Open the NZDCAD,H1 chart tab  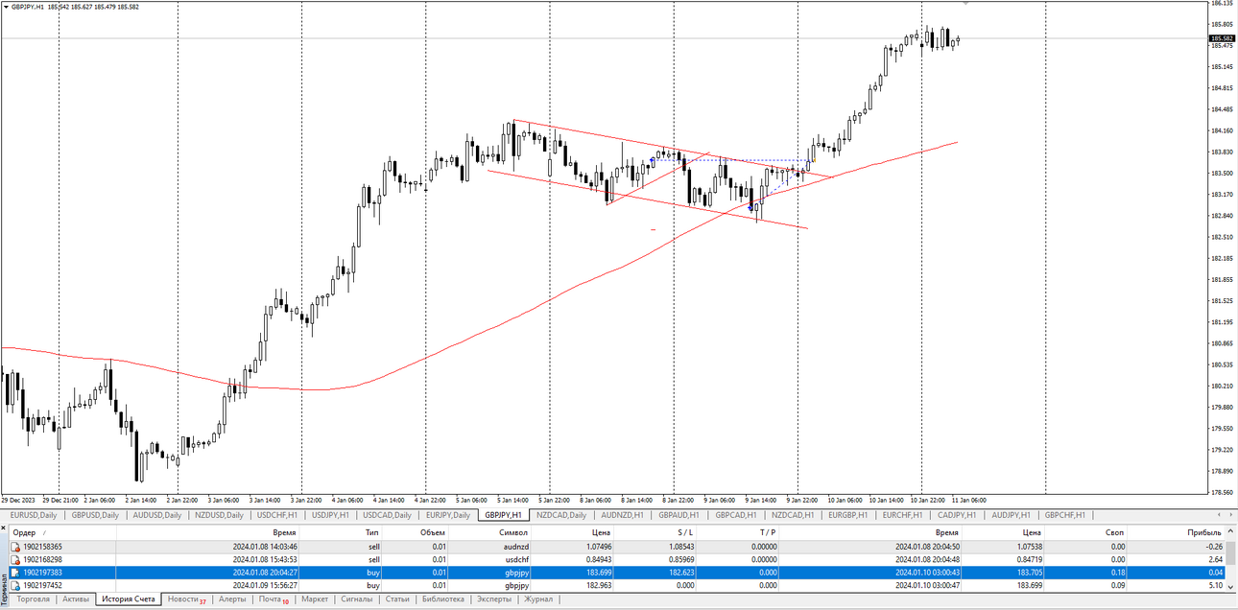coord(793,515)
